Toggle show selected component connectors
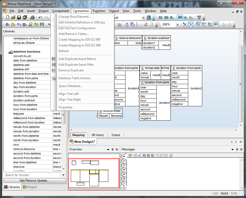 (185, 24)
